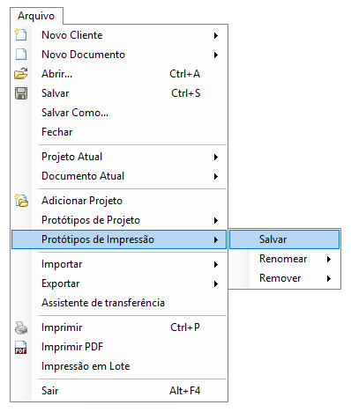Viewport: 351px width, 412px height.
Task: Click the red PDF icon
Action: [x=21, y=347]
